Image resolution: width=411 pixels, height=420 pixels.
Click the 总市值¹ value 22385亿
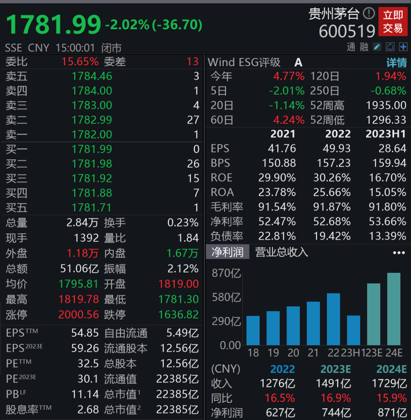[x=177, y=394]
